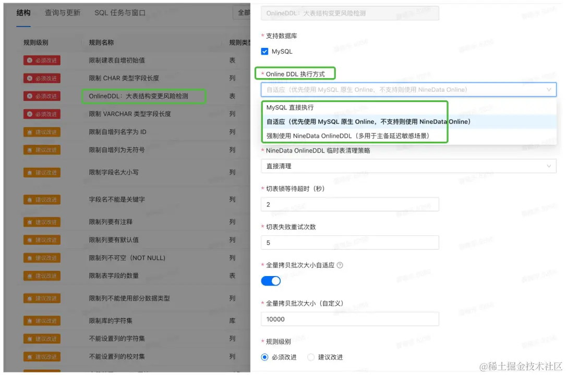Click the 建议改进 badge on 限制自增列为无符号 row

[42, 150]
